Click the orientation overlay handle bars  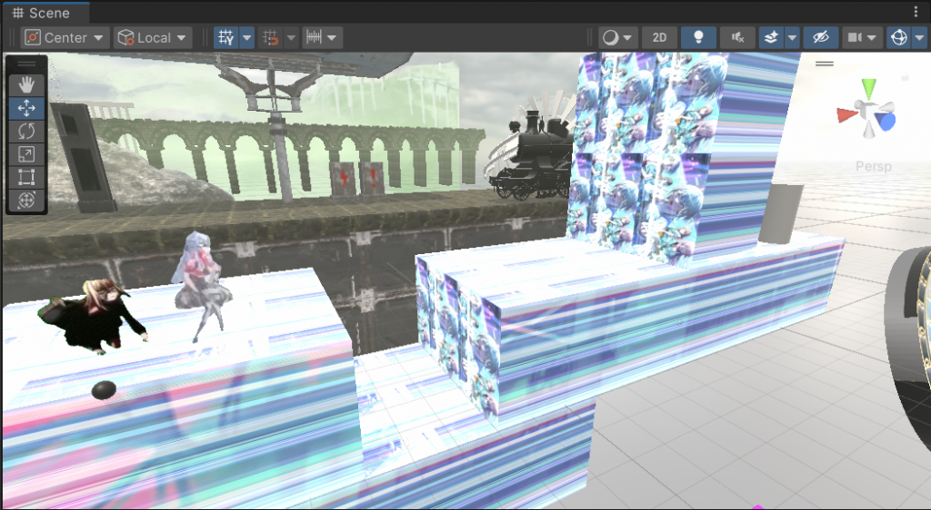tap(824, 64)
